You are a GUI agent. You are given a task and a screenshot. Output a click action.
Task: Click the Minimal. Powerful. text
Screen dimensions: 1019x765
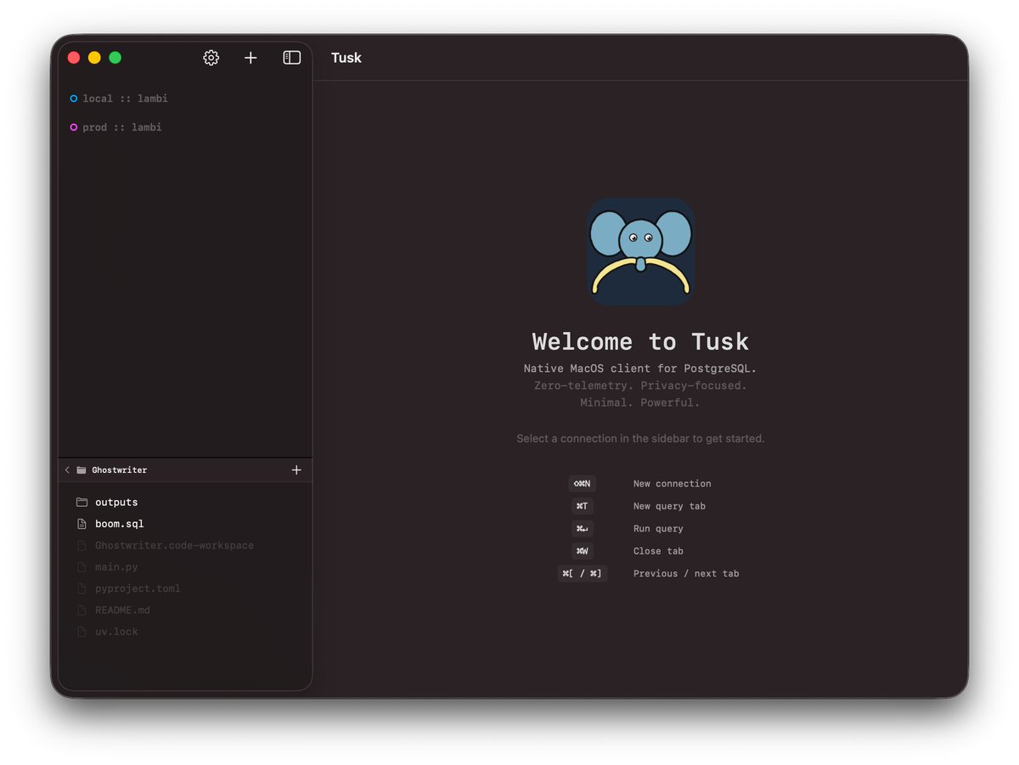point(640,402)
